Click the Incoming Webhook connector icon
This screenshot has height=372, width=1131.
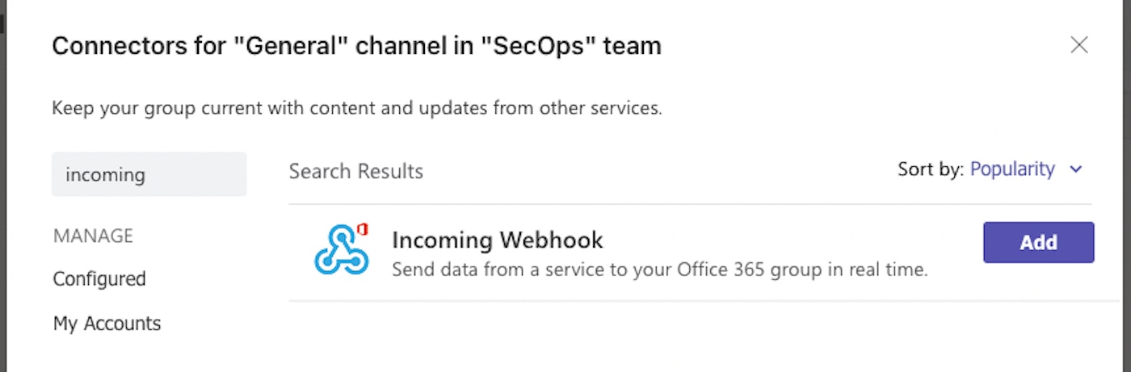(x=341, y=250)
